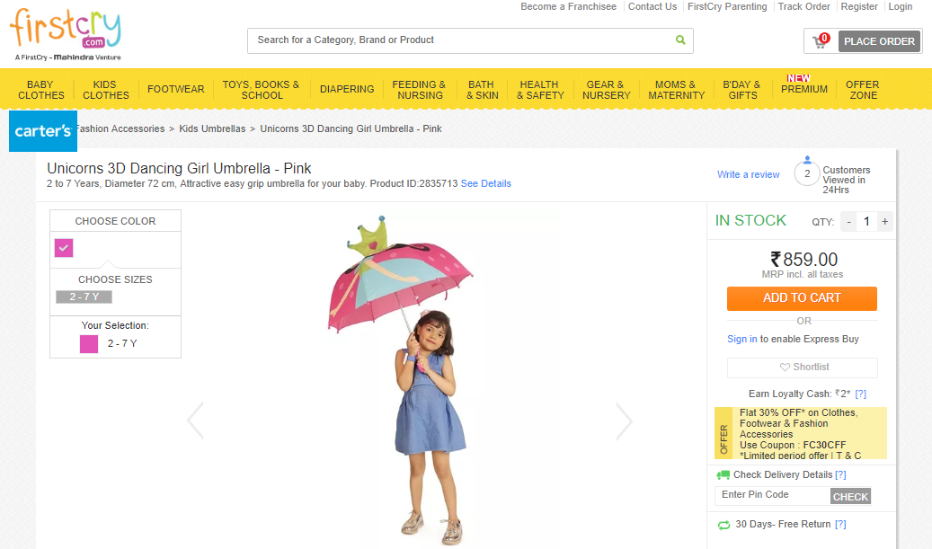Click the Shortlist heart button

click(x=803, y=367)
